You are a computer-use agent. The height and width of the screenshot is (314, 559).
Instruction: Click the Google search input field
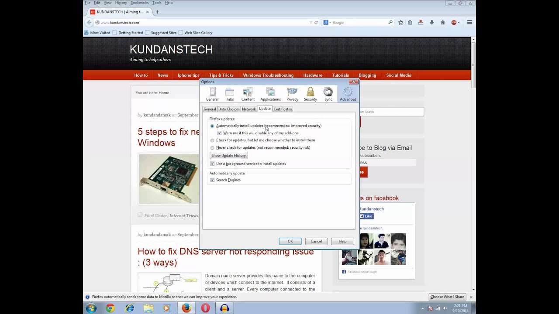point(359,23)
